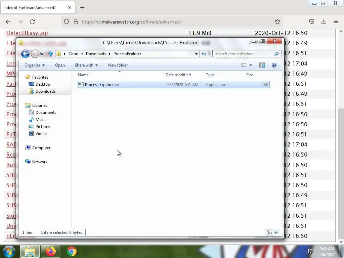Select Index of /software/advanced/ tab
The height and width of the screenshot is (258, 344).
[x=38, y=7]
